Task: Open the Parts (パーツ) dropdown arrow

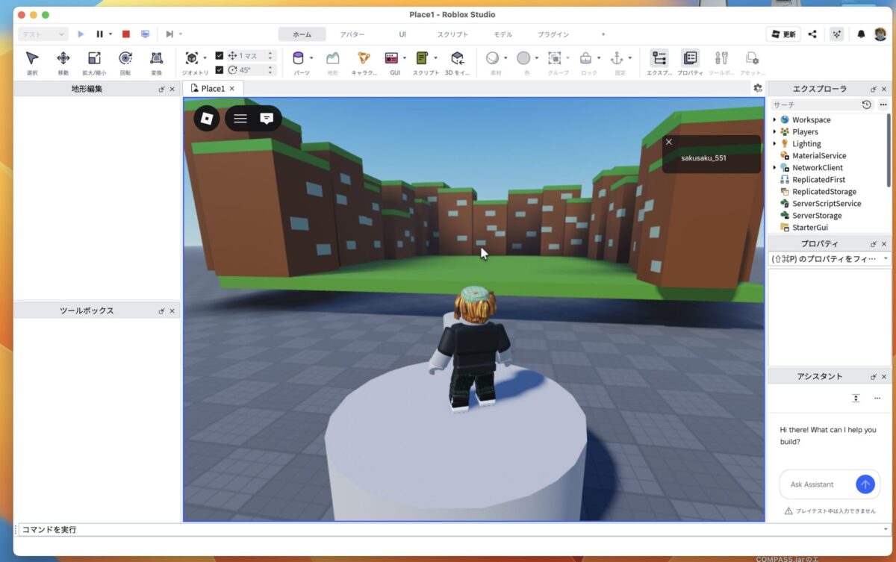Action: [311, 58]
